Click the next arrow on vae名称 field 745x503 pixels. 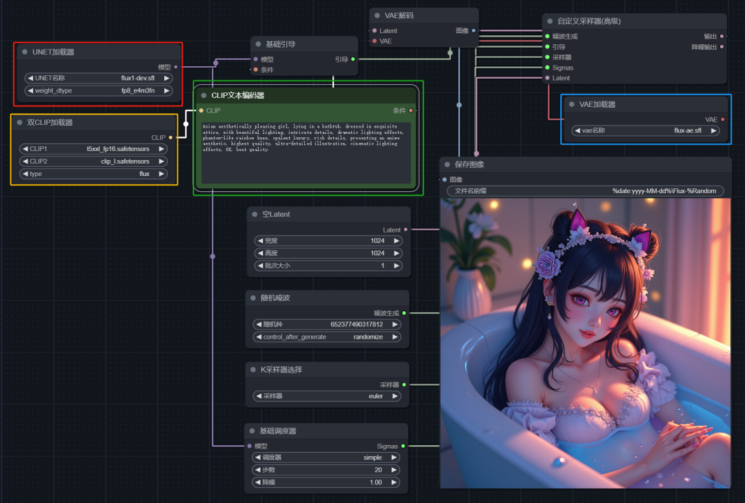[713, 130]
